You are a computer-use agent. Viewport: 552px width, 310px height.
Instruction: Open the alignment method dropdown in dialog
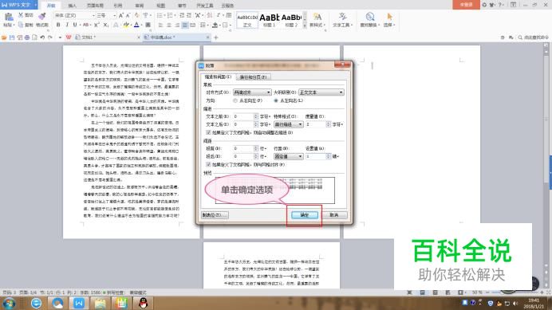(x=252, y=92)
